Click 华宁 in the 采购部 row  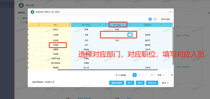[86, 45]
